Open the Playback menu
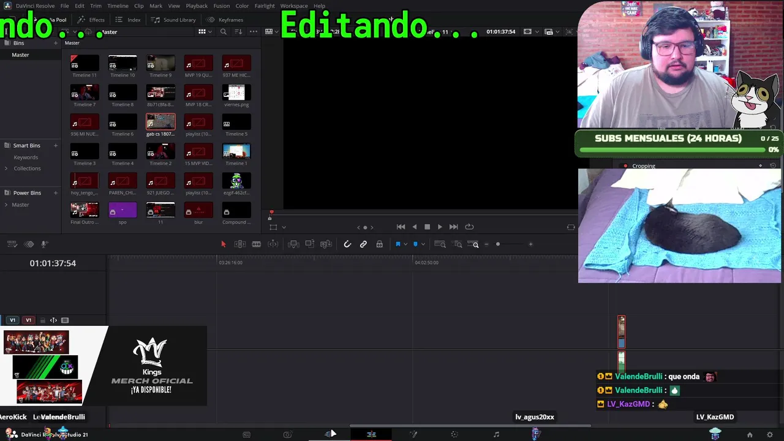The width and height of the screenshot is (784, 441). tap(197, 6)
